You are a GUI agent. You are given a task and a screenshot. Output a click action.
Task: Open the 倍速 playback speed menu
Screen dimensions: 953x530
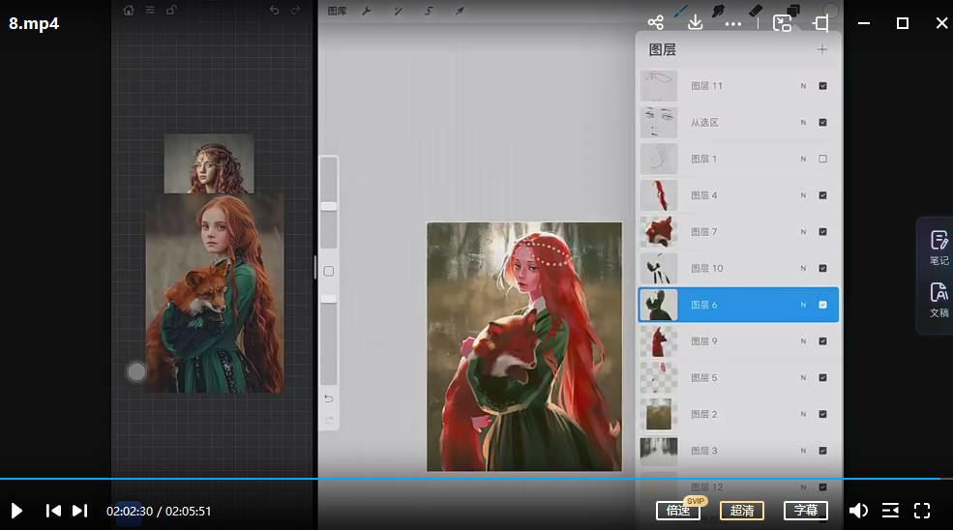(x=678, y=511)
